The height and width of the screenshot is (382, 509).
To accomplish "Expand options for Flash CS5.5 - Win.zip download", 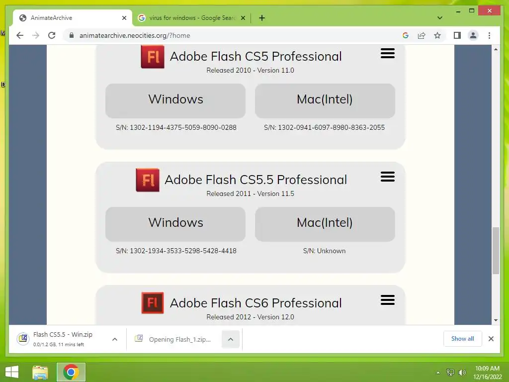I will point(115,339).
